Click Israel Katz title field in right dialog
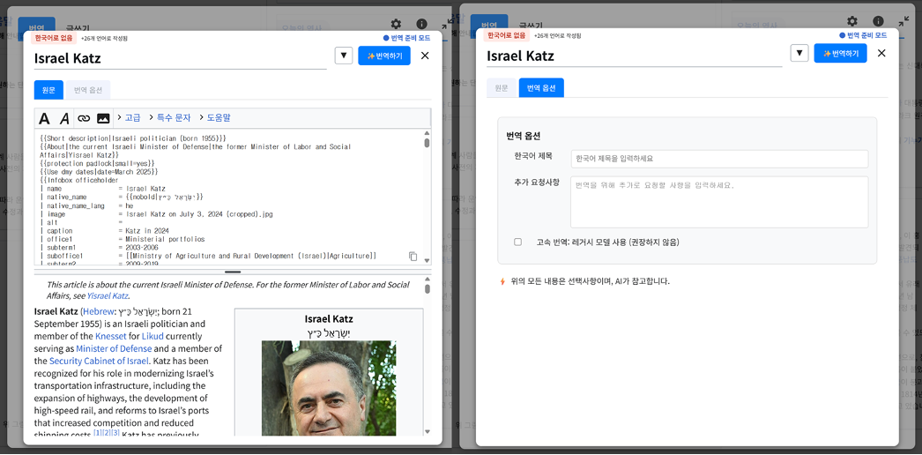The height and width of the screenshot is (455, 922). point(634,56)
